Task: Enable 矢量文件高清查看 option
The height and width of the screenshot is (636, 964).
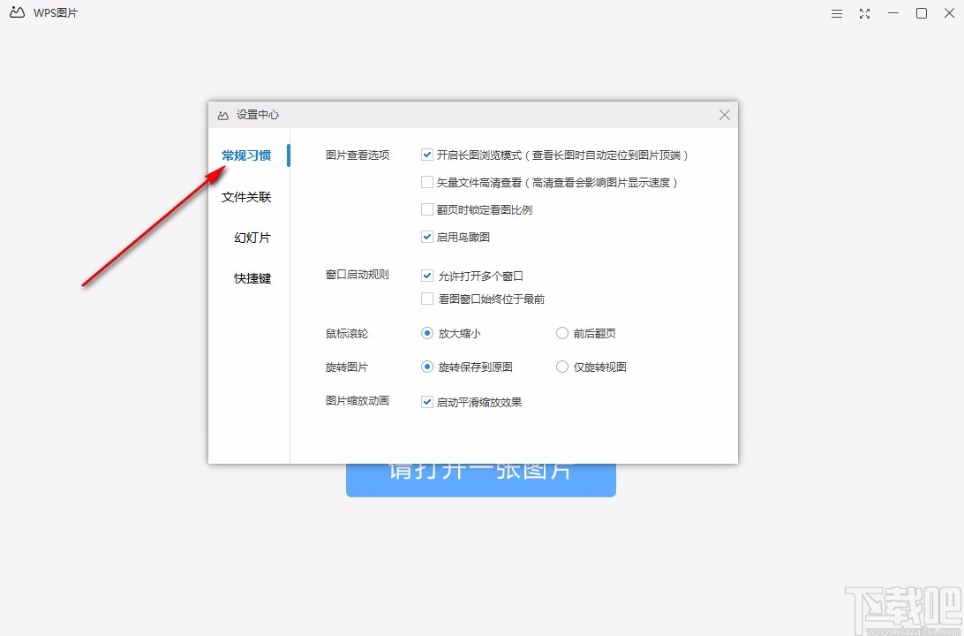Action: 426,182
